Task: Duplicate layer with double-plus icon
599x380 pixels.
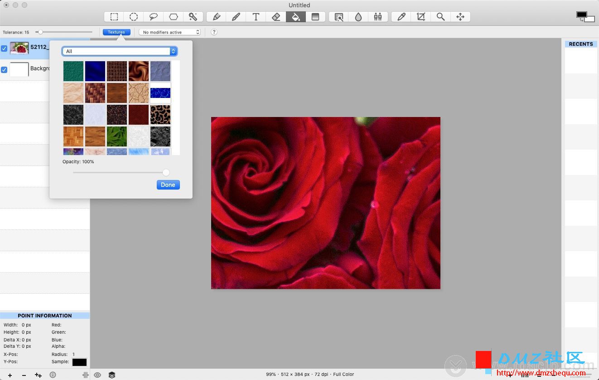Action: [x=39, y=375]
